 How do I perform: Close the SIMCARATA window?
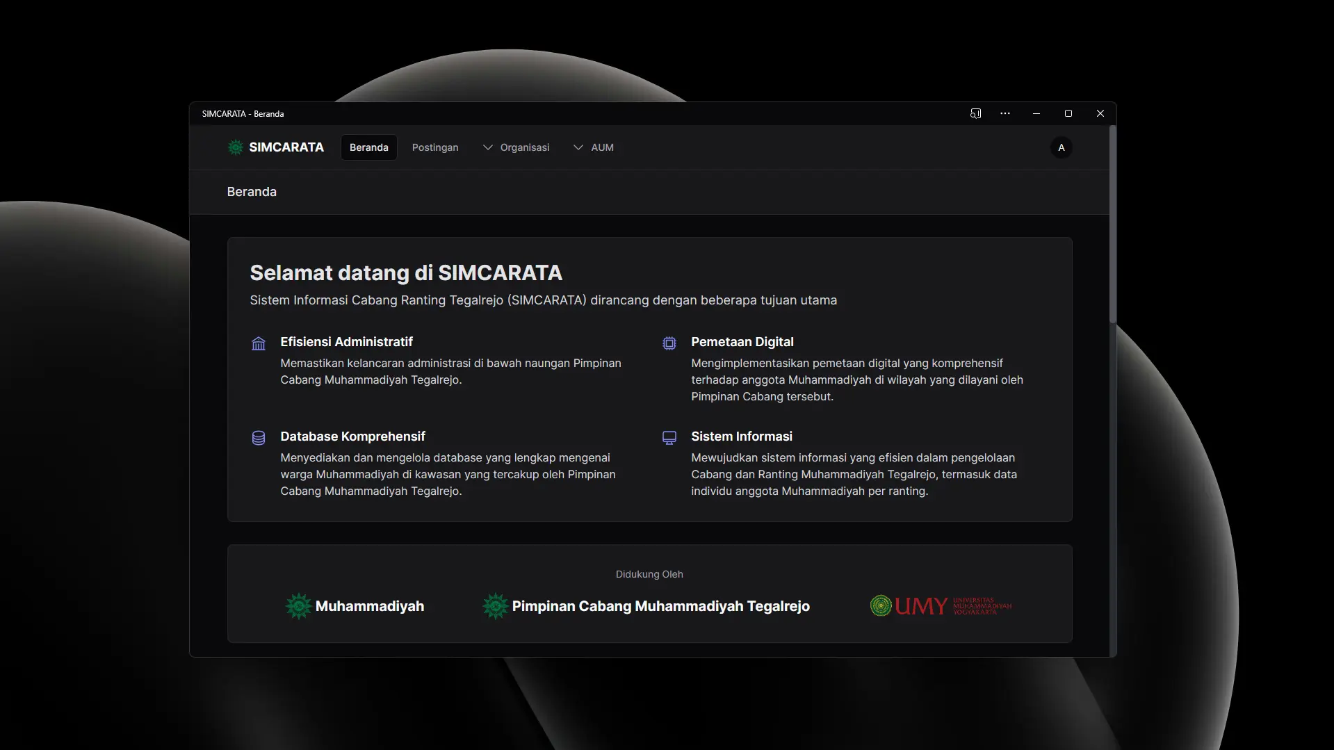click(x=1100, y=113)
